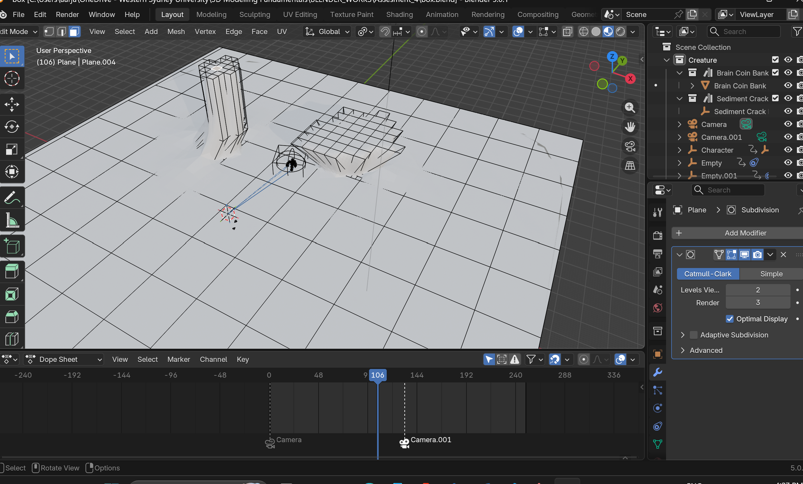Screen dimensions: 803x484
Task: Switch to face select mode
Action: point(74,31)
